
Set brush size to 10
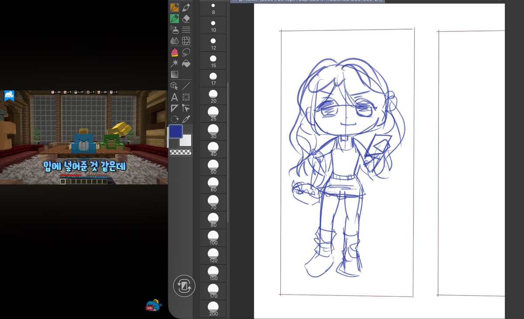[x=213, y=25]
